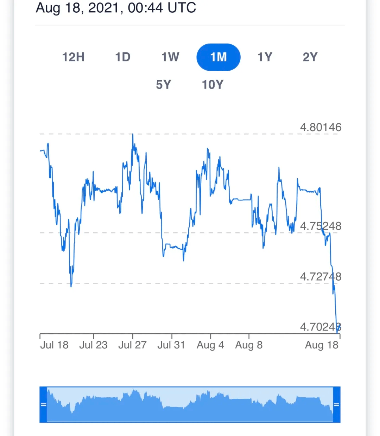
Task: Select the 2Y time range
Action: (310, 57)
